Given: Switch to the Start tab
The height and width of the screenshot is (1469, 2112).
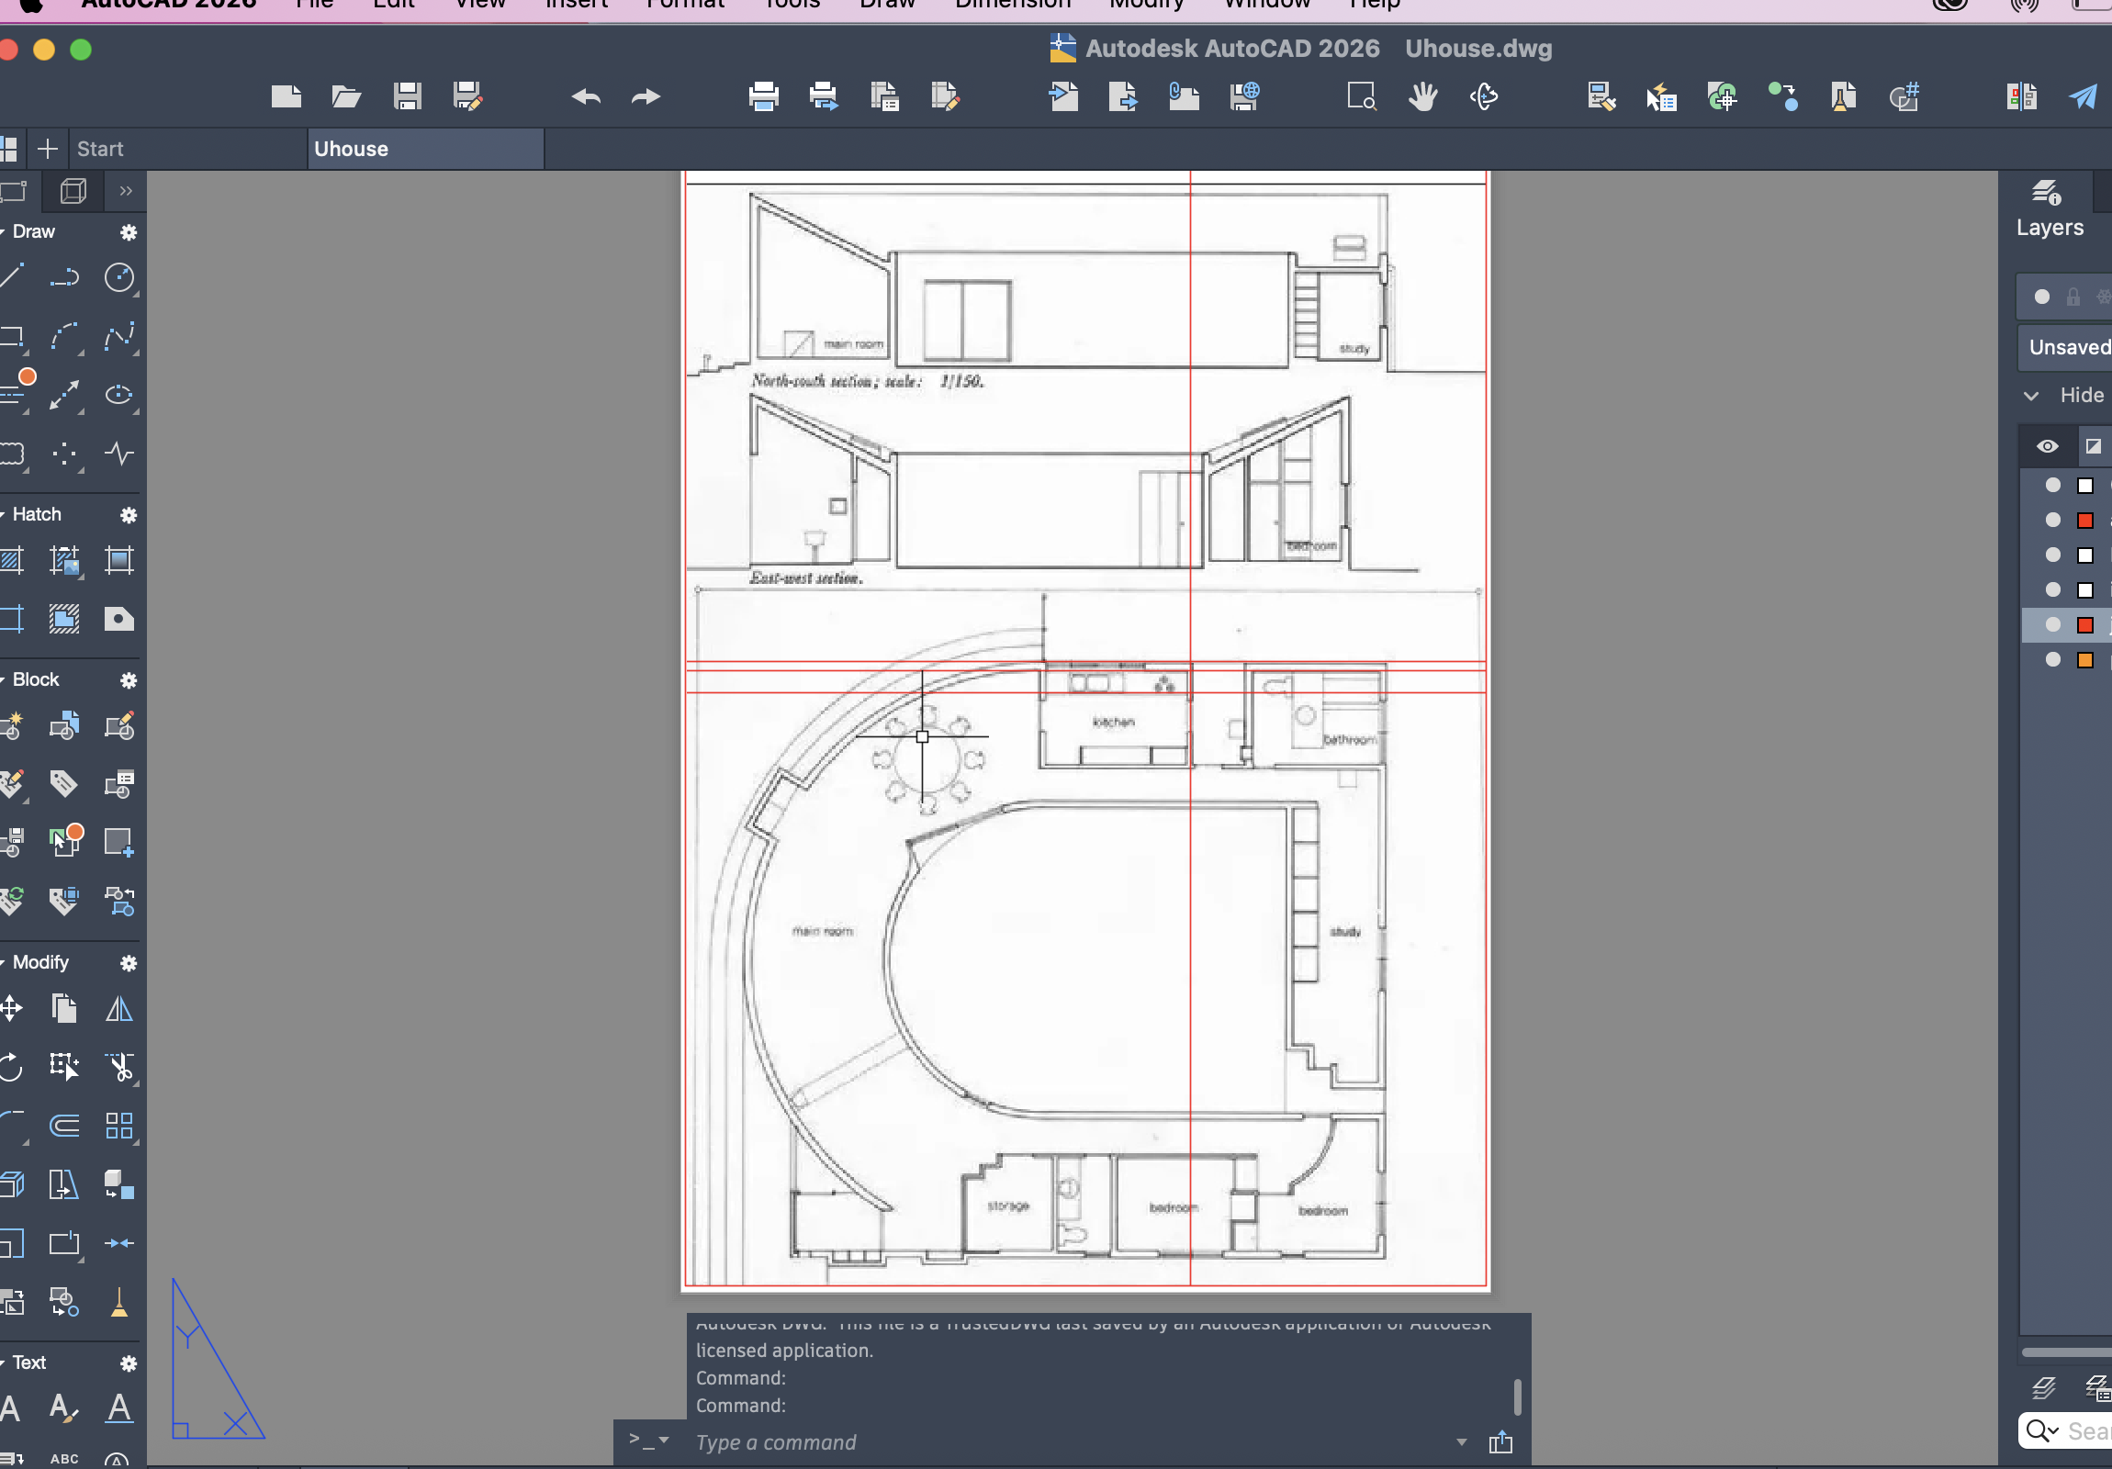Looking at the screenshot, I should (x=99, y=149).
